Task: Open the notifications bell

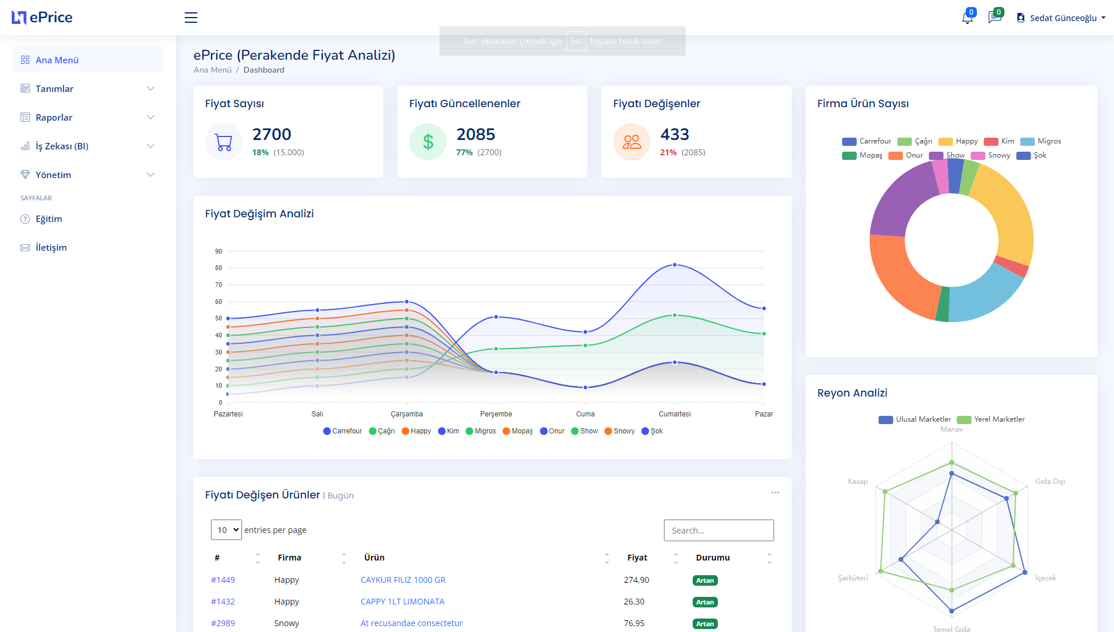Action: pos(967,18)
